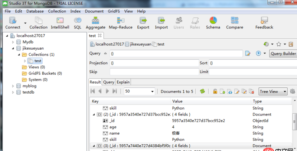Click the Sort input field

point(253,63)
